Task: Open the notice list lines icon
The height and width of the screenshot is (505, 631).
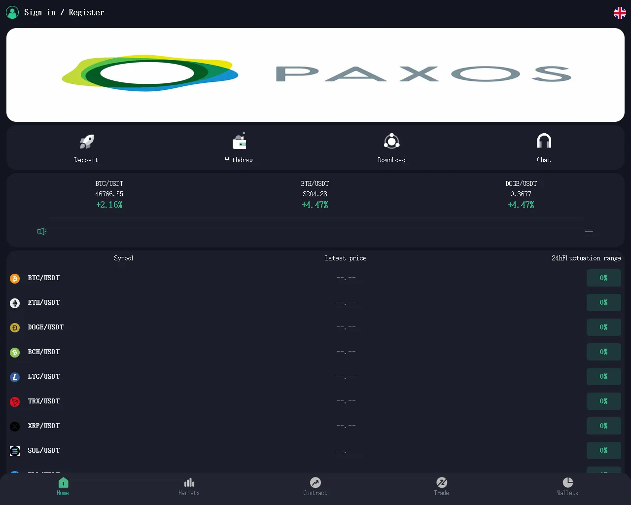Action: pyautogui.click(x=589, y=231)
